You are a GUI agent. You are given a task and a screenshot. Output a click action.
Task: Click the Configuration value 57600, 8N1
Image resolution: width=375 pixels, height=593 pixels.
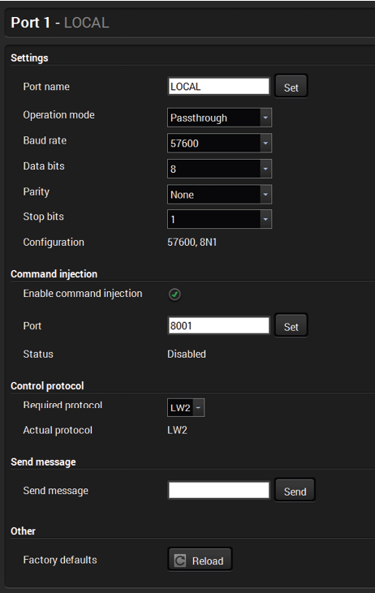tap(192, 242)
